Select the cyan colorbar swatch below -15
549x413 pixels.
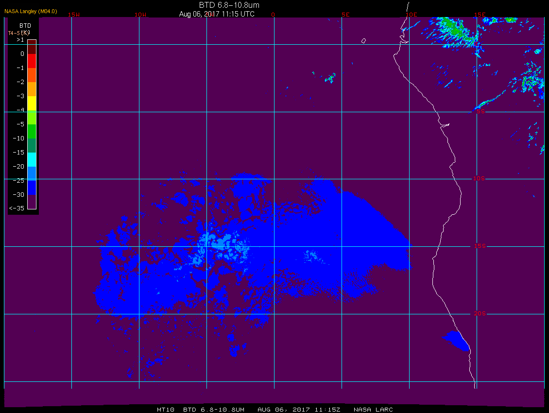32,160
